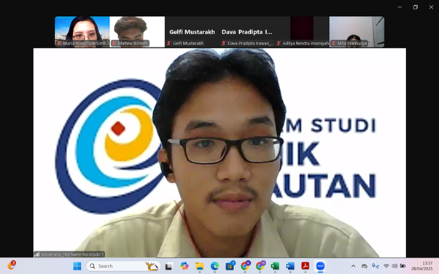The image size is (439, 274).
Task: Click the taskbar Search box
Action: 123,266
